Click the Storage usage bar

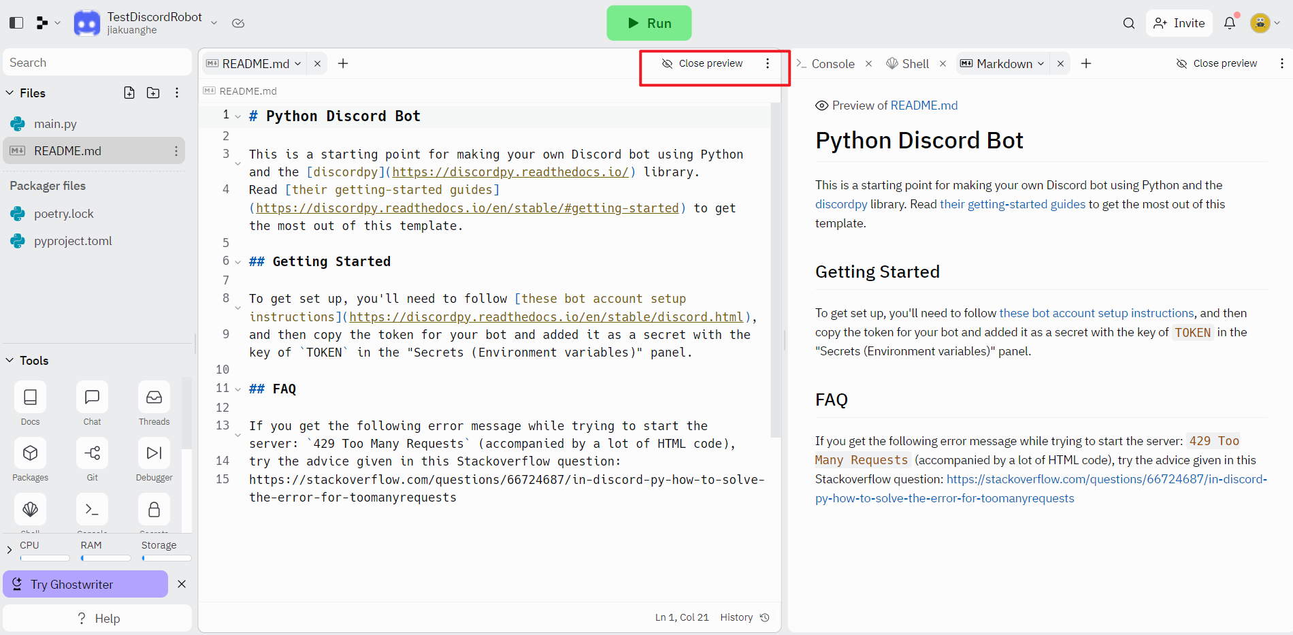pos(167,558)
